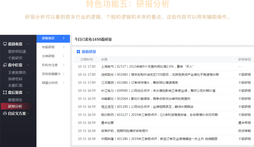This screenshot has width=254, height=147.
Task: Click the arrow next to 目标涨幅最大
Action: click(x=64, y=74)
